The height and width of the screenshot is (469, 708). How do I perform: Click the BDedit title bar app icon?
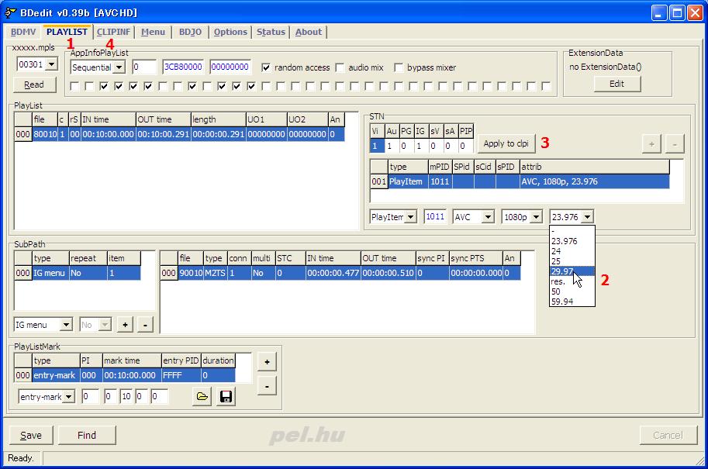pyautogui.click(x=9, y=12)
